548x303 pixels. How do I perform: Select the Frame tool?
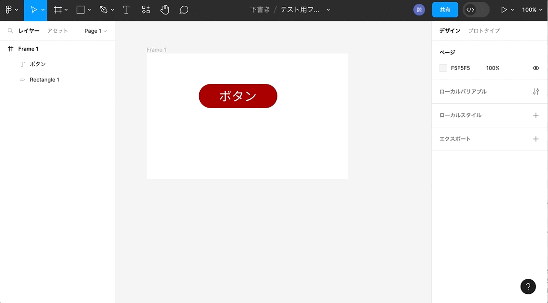[58, 10]
